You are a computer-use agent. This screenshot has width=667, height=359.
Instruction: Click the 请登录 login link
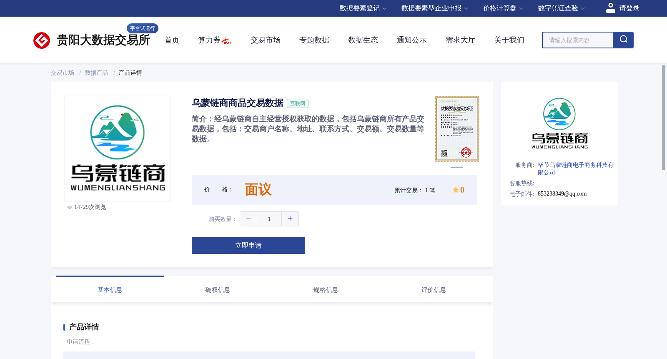629,8
